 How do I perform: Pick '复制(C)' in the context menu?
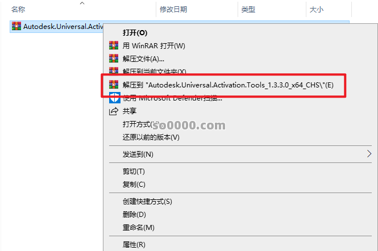[134, 184]
